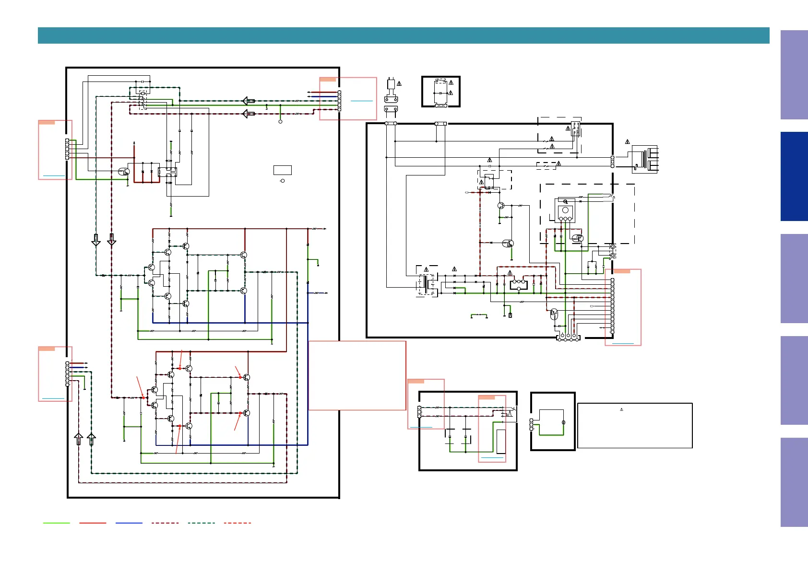Click hollow down arrow on green dashed line
Viewport: 808px width, 571px height.
click(96, 240)
